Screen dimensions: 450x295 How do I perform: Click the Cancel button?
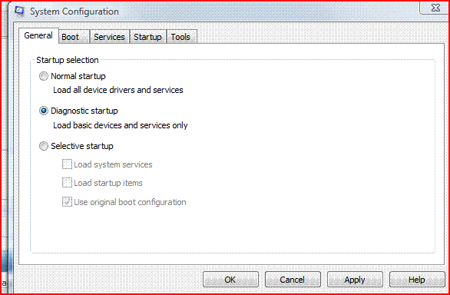tap(293, 280)
